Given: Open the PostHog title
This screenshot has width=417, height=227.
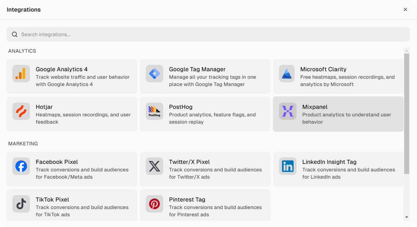Looking at the screenshot, I should [x=181, y=107].
